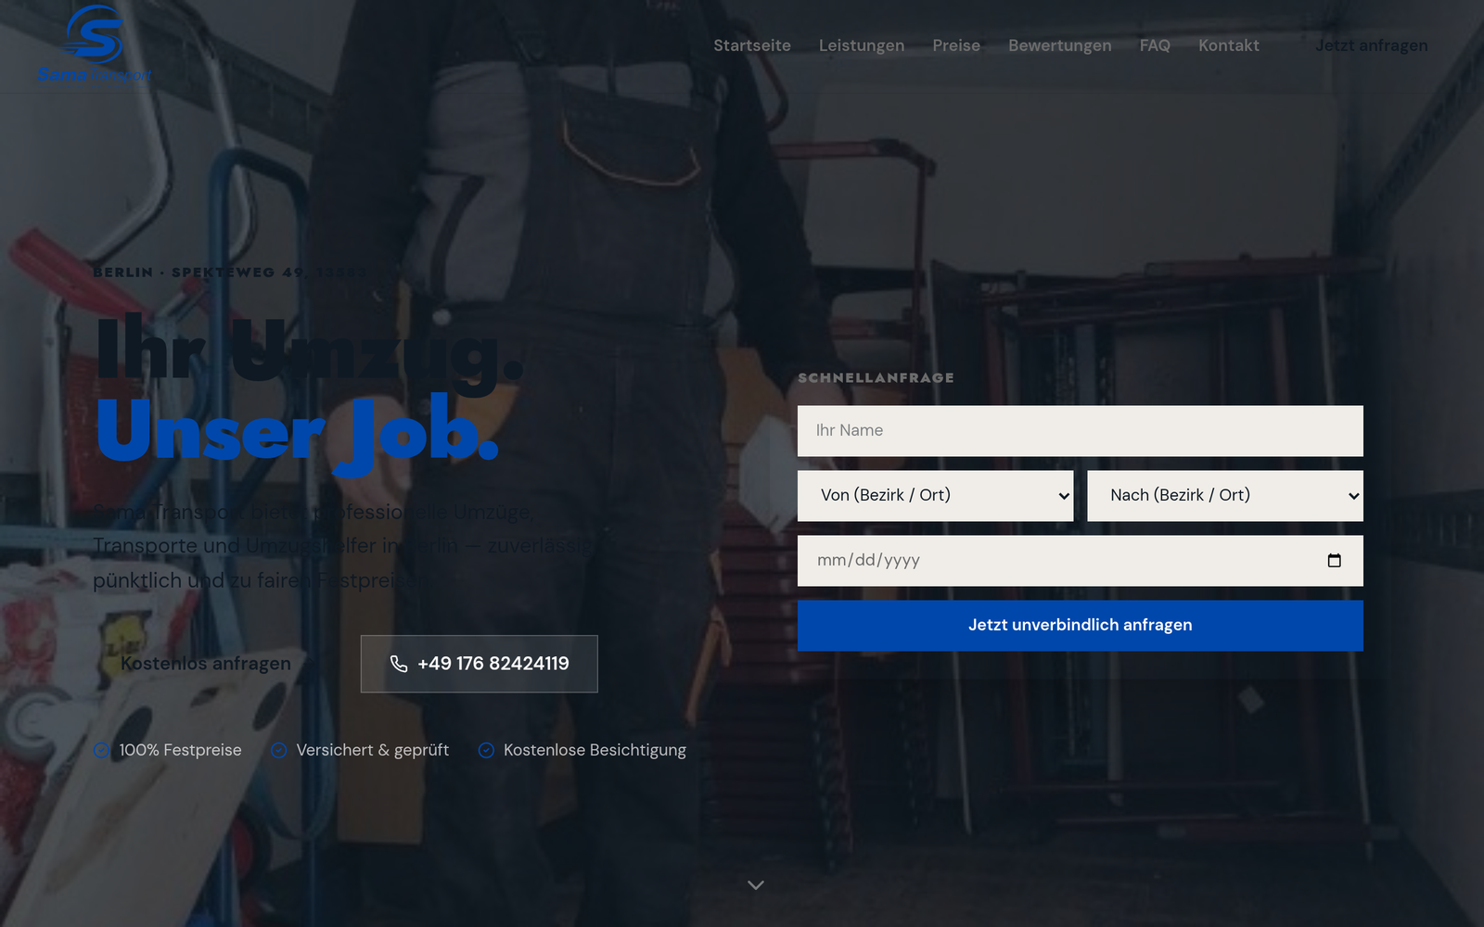Click checkmark icon beside Kostenlose Besichtigung

(x=486, y=750)
